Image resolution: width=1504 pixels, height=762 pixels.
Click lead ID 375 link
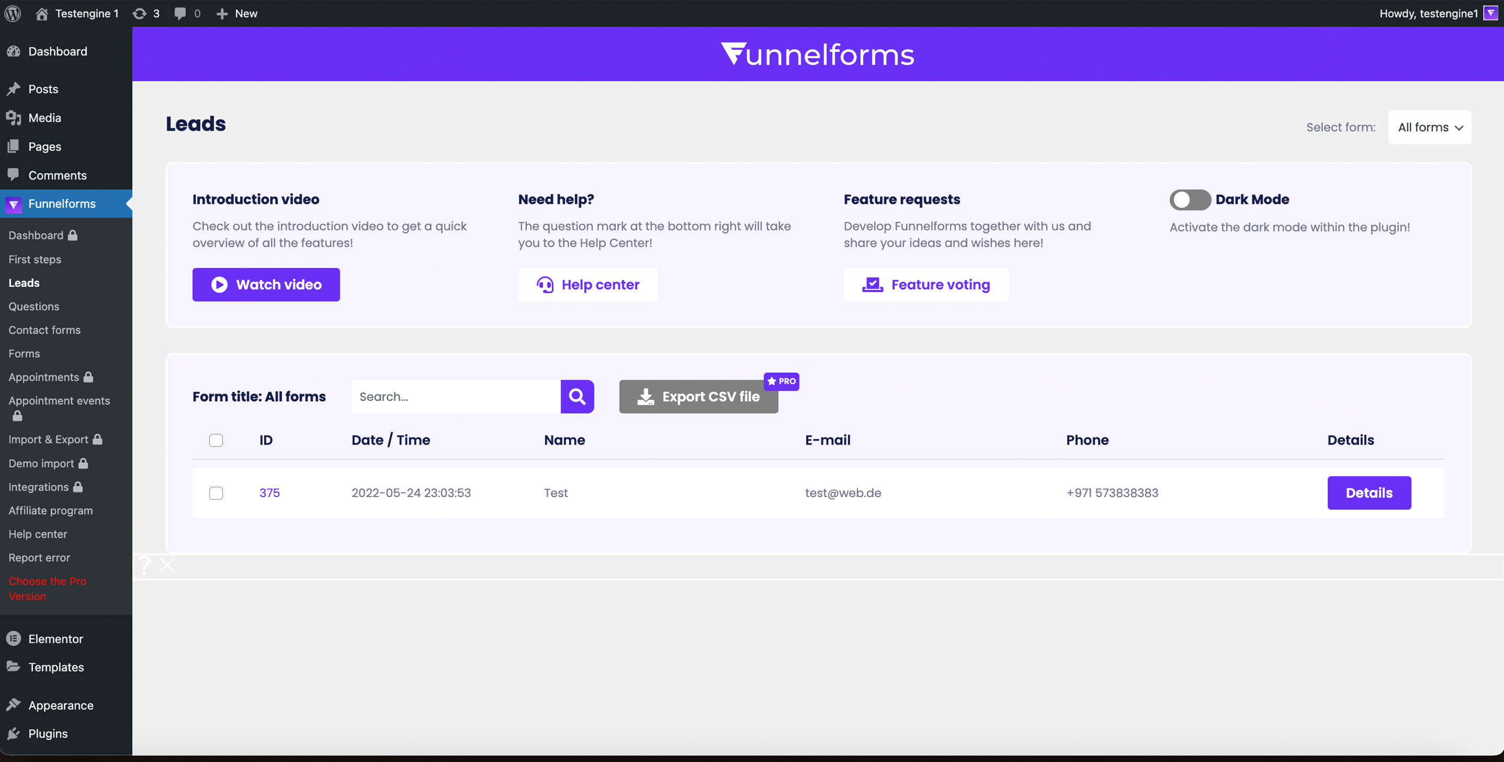click(269, 493)
